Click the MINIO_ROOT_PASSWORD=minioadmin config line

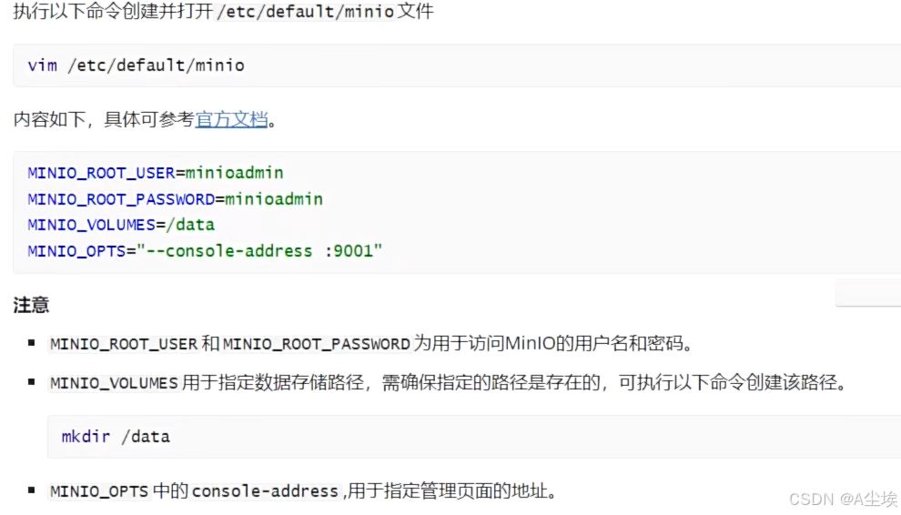(175, 198)
